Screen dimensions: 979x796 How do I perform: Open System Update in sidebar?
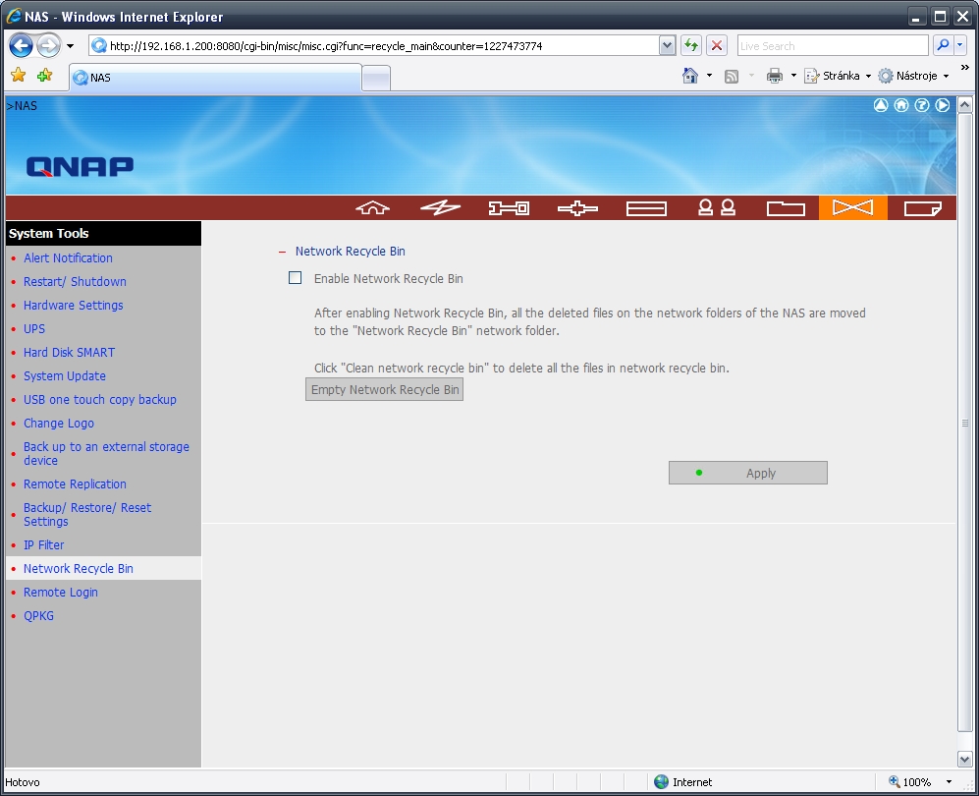tap(64, 376)
